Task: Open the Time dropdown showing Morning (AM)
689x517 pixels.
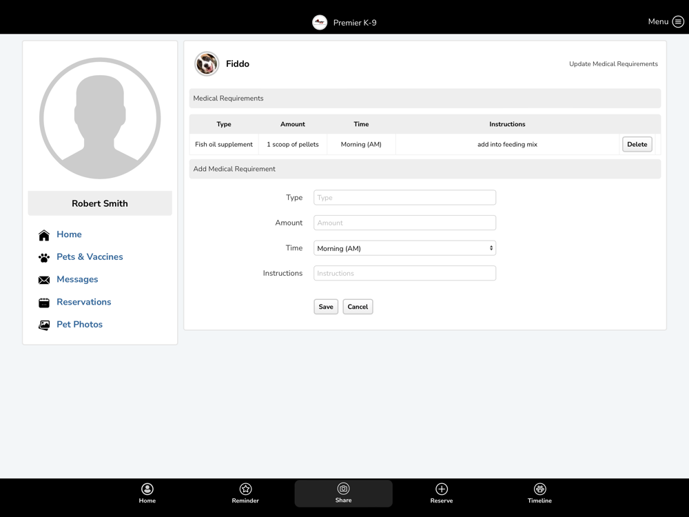Action: pyautogui.click(x=404, y=248)
